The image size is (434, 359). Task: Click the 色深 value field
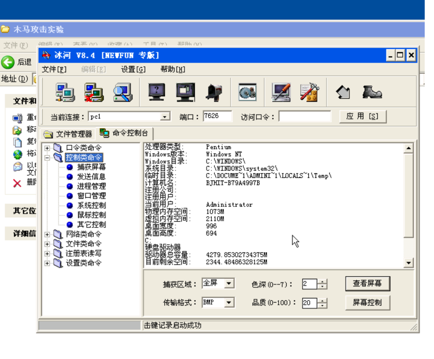coord(309,284)
